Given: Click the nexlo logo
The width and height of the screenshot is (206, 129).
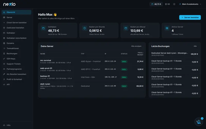Looking at the screenshot, I should coord(9,4).
